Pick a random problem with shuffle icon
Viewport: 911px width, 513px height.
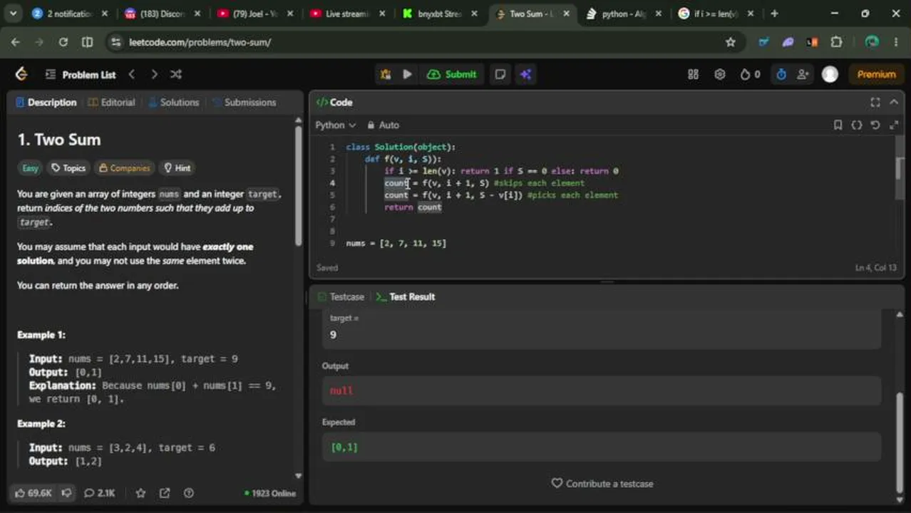176,74
